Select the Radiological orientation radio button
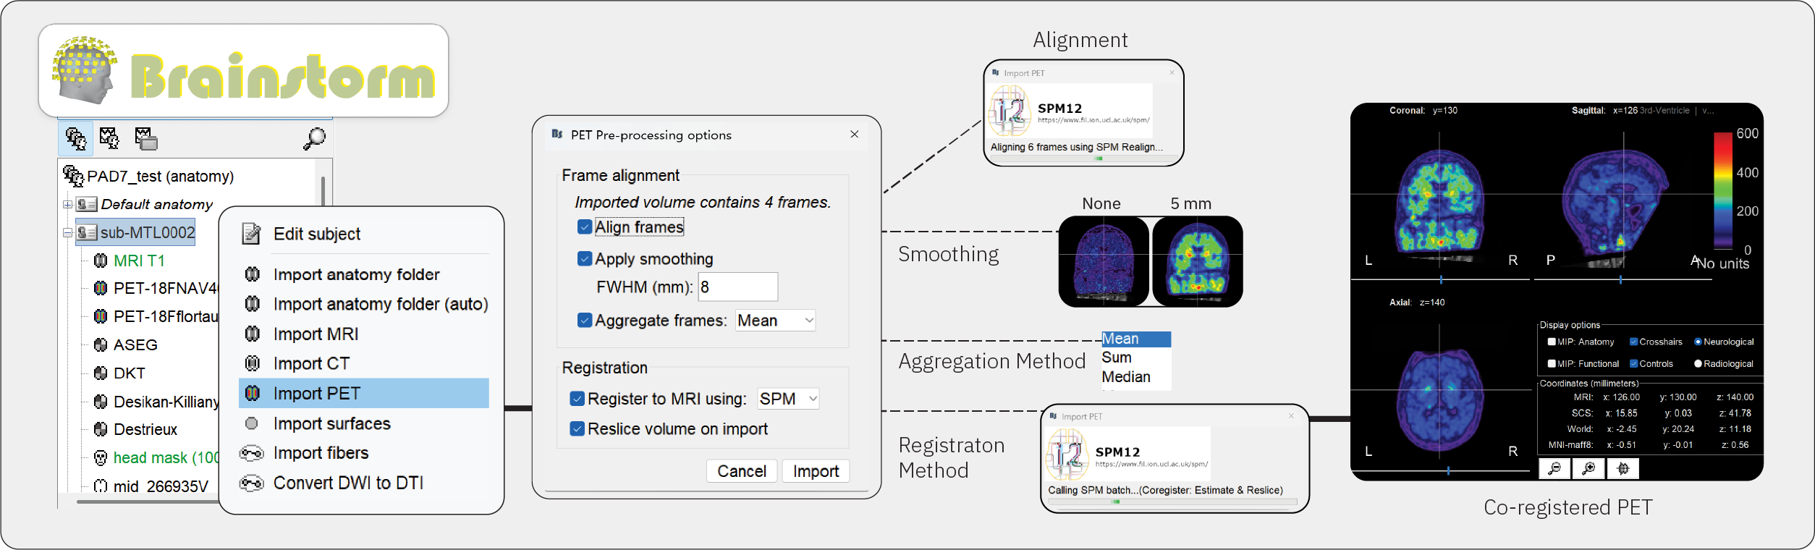The width and height of the screenshot is (1815, 550). click(x=1698, y=364)
